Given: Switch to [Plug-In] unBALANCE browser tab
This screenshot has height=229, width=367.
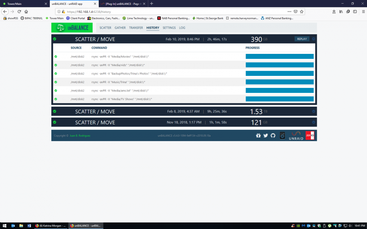Looking at the screenshot, I should pyautogui.click(x=123, y=4).
